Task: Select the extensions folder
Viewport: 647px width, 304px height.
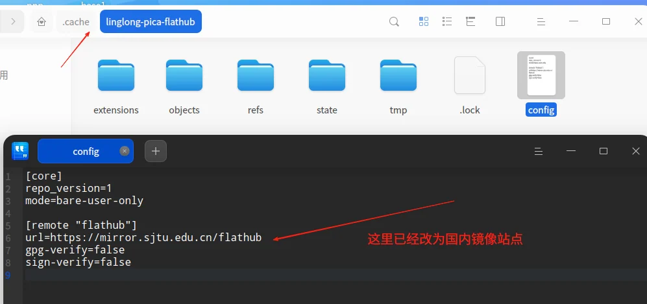Action: (x=116, y=87)
